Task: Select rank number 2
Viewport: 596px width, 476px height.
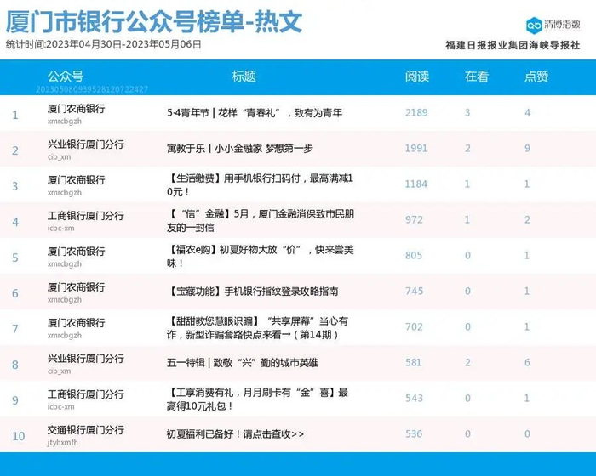Action: pos(15,150)
